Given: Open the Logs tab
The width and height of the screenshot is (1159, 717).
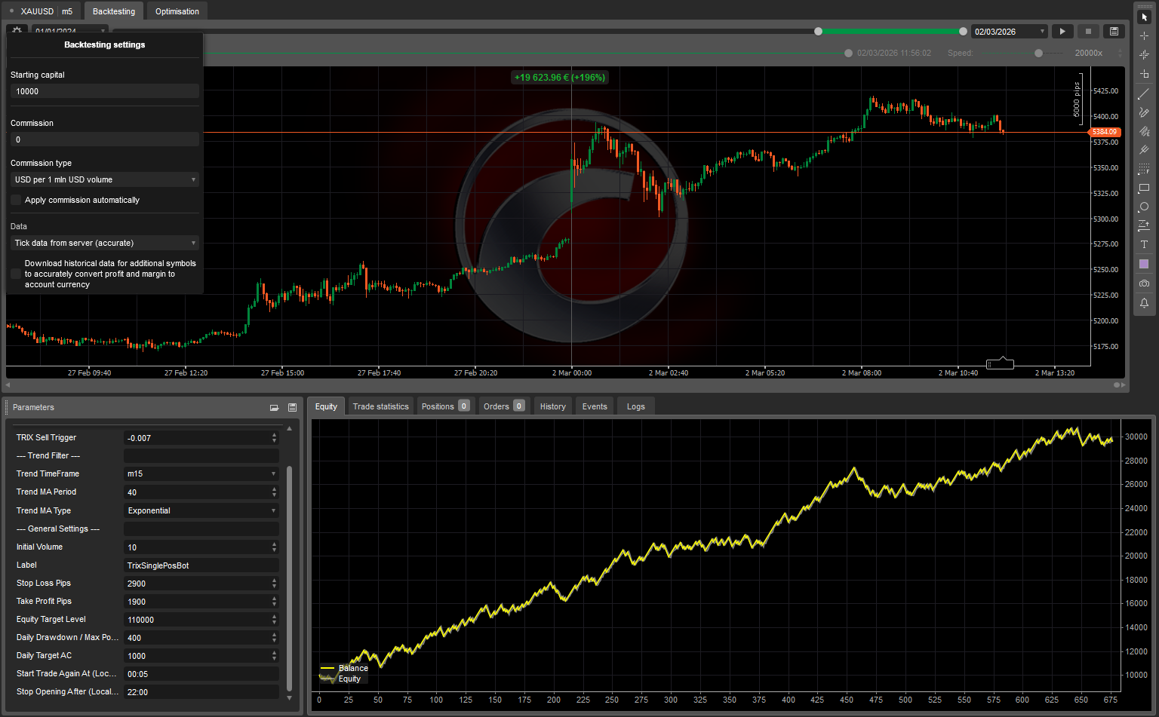Looking at the screenshot, I should (635, 406).
